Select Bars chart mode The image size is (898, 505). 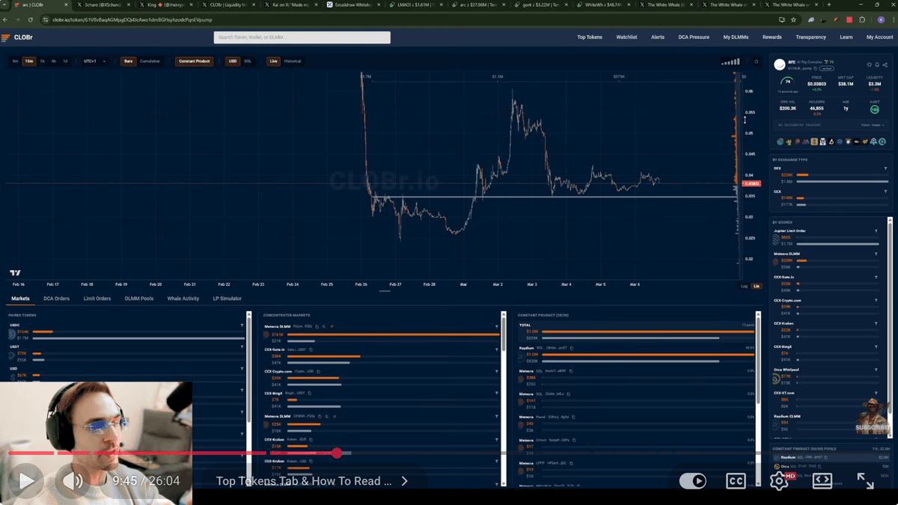(x=129, y=61)
